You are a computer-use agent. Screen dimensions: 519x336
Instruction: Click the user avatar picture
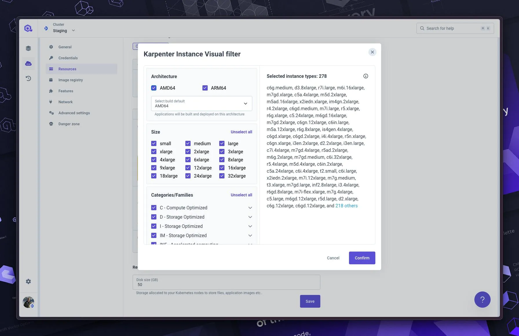click(28, 302)
